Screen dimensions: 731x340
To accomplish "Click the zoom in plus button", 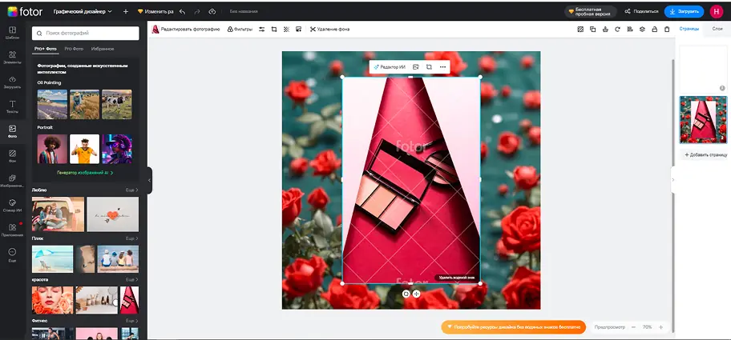I will 660,327.
